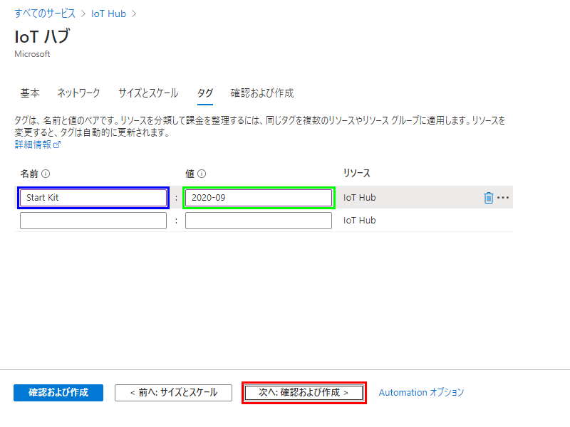The image size is (570, 427).
Task: Select the タグ tab
Action: (204, 93)
